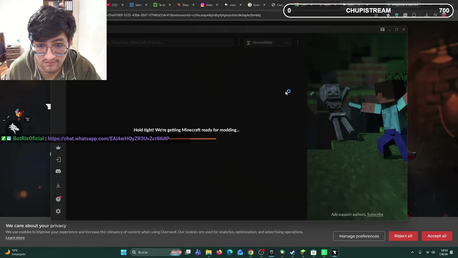Open the help question mark icon
Image resolution: width=458 pixels, height=258 pixels.
(x=58, y=199)
